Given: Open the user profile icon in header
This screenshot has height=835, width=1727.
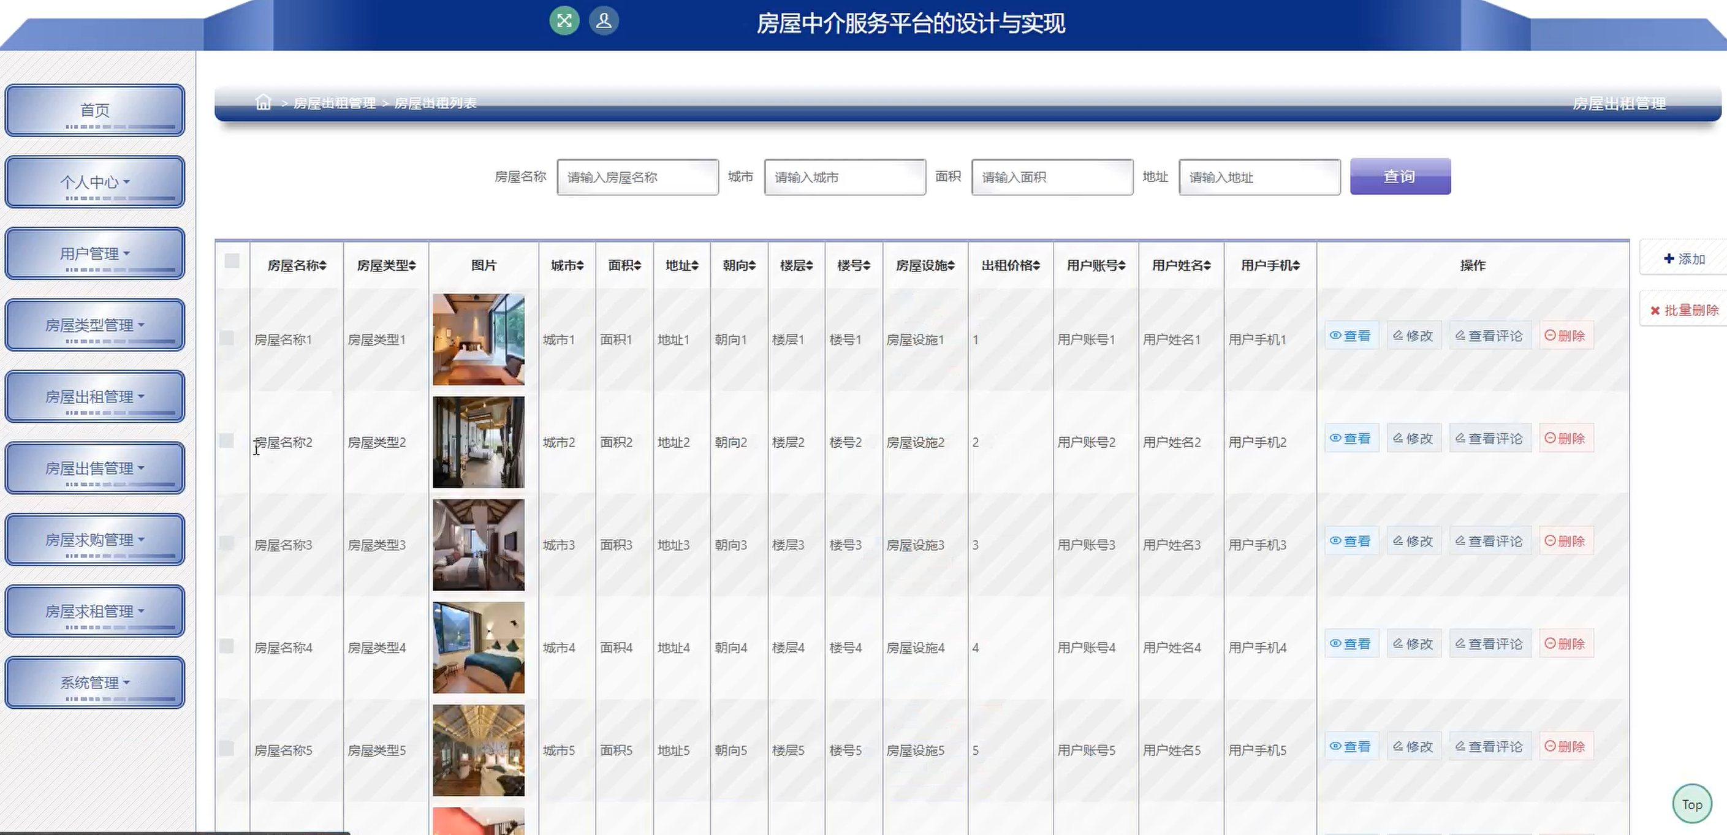Looking at the screenshot, I should 604,21.
